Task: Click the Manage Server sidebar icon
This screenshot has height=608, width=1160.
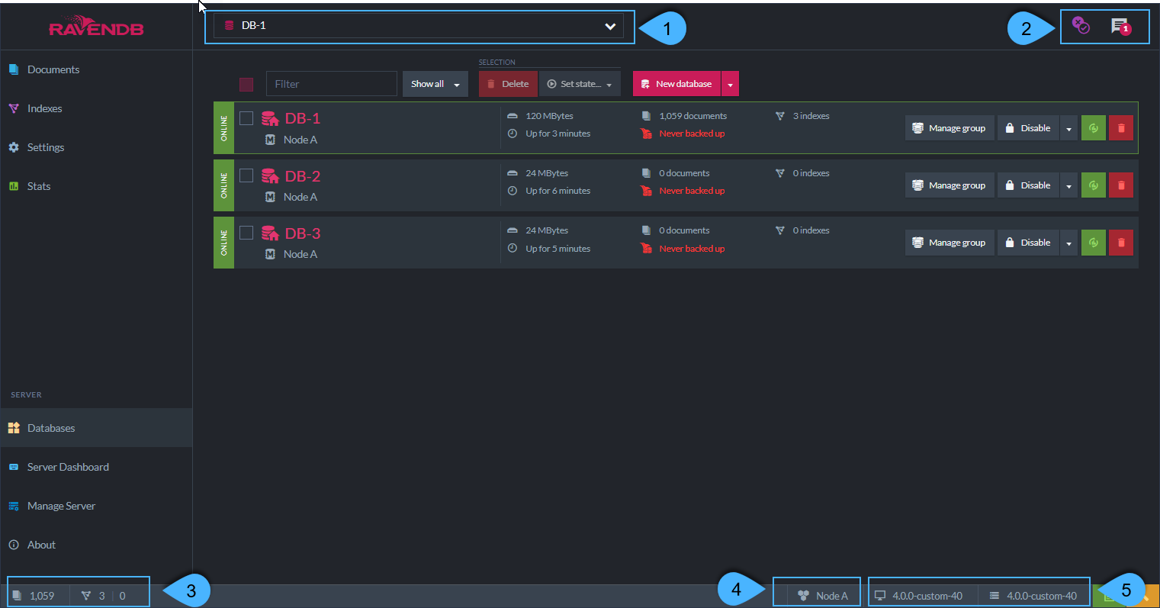Action: (x=14, y=506)
